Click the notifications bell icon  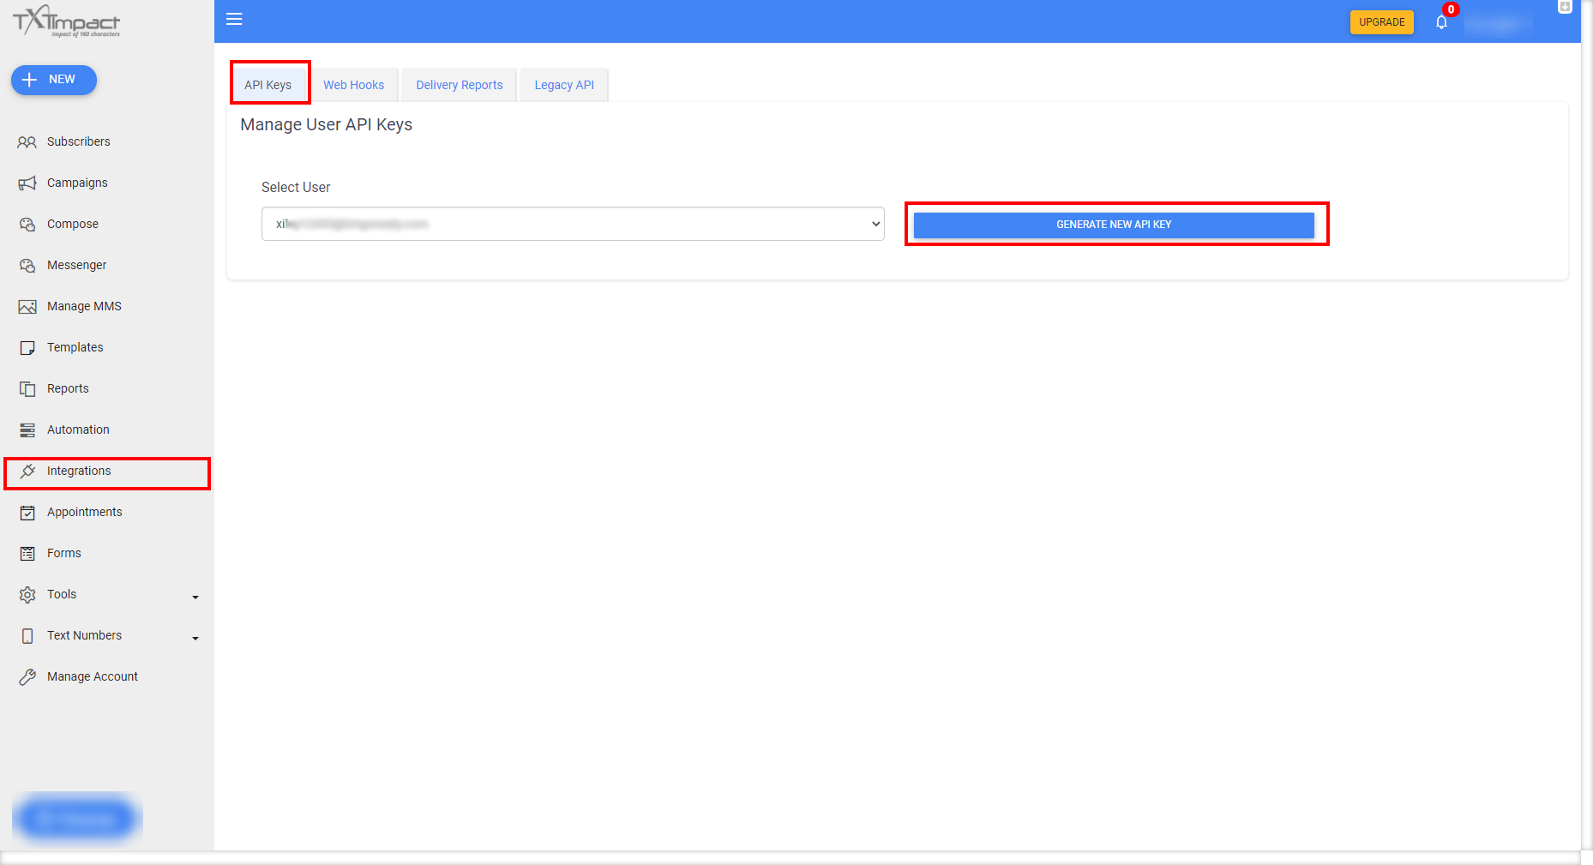pos(1441,22)
